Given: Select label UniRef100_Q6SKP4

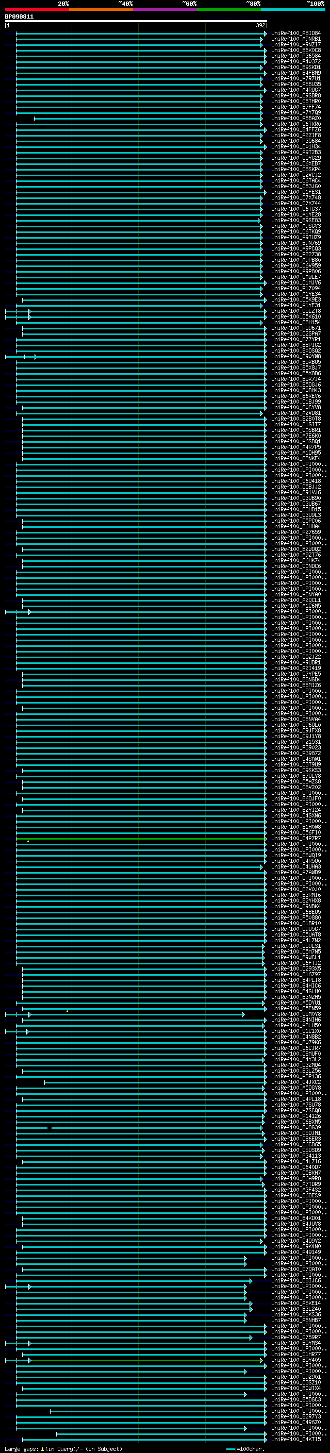Looking at the screenshot, I should click(296, 170).
